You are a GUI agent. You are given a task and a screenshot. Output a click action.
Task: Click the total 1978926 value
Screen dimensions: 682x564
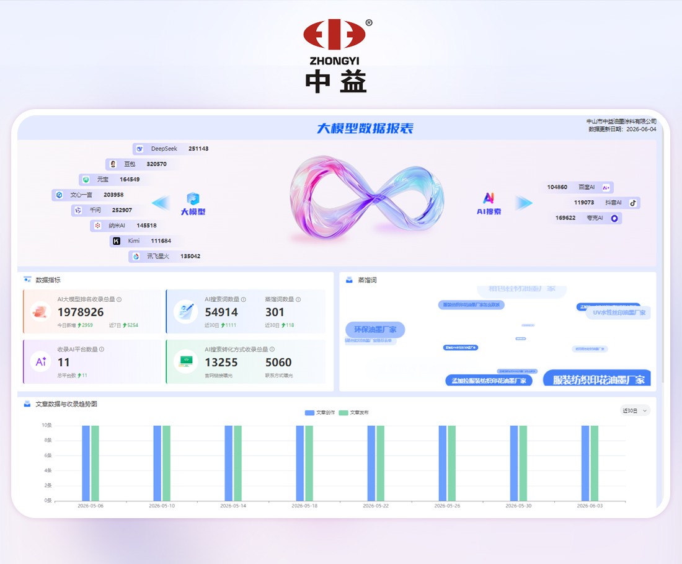[81, 312]
